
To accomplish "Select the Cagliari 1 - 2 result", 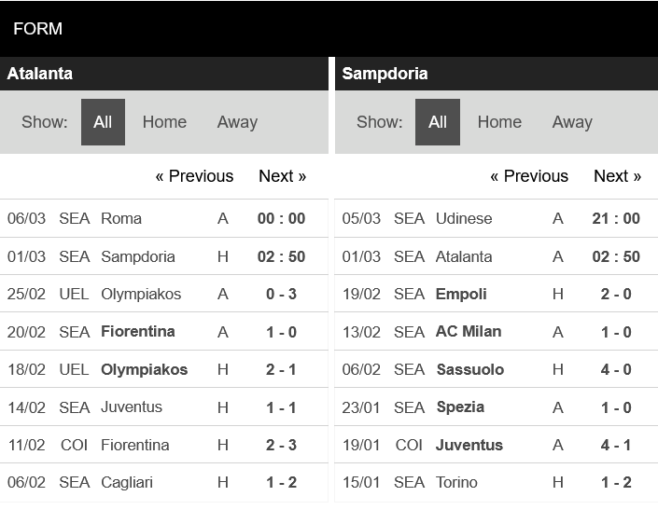I will [x=164, y=482].
